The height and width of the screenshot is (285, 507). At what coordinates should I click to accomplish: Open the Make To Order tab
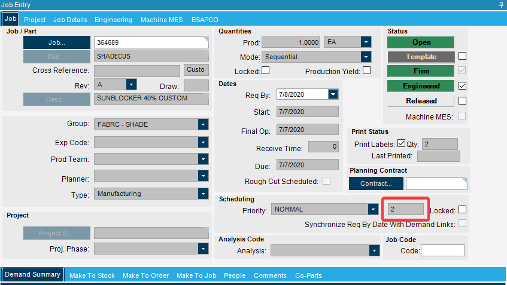point(146,275)
